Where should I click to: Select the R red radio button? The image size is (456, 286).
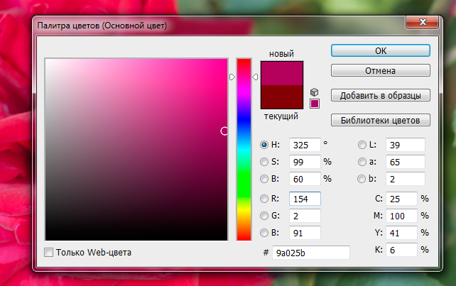264,199
